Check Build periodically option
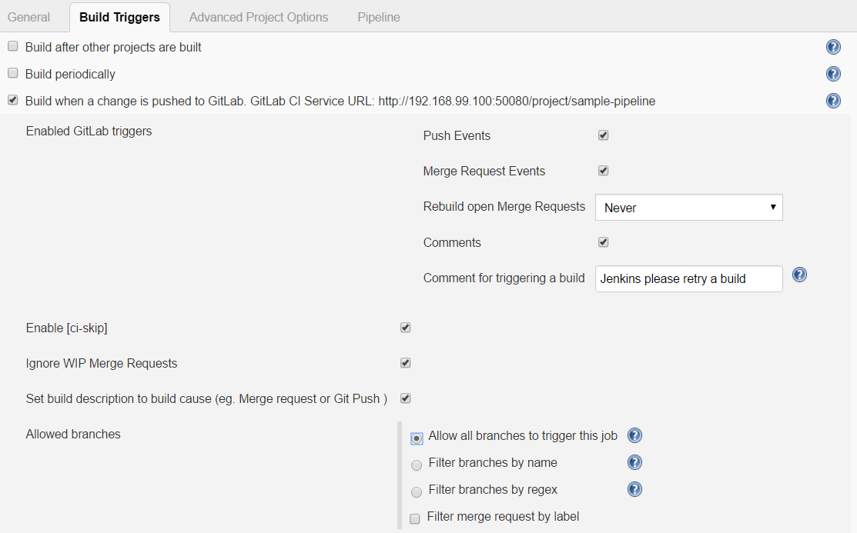The width and height of the screenshot is (857, 533). pyautogui.click(x=12, y=73)
